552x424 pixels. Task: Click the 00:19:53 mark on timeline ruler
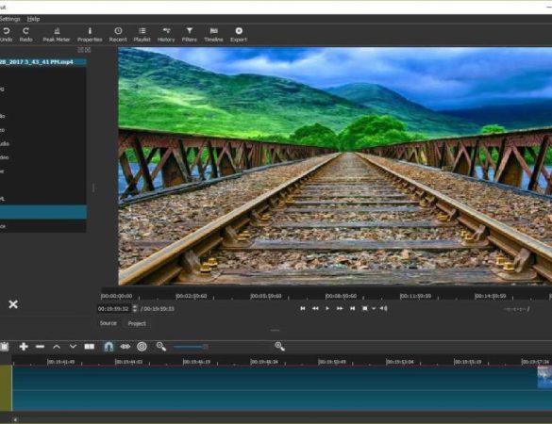(x=400, y=362)
